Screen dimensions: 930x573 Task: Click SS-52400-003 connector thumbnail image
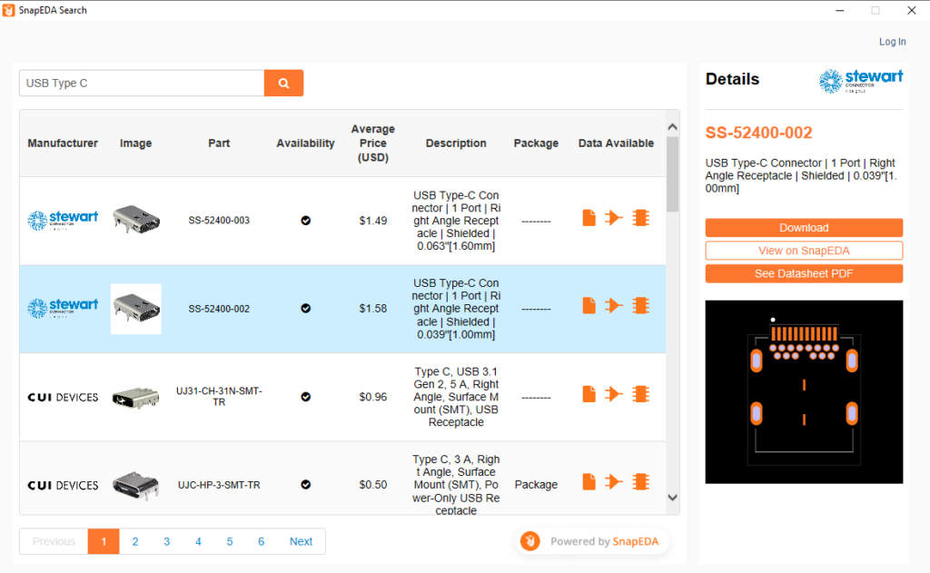(136, 220)
